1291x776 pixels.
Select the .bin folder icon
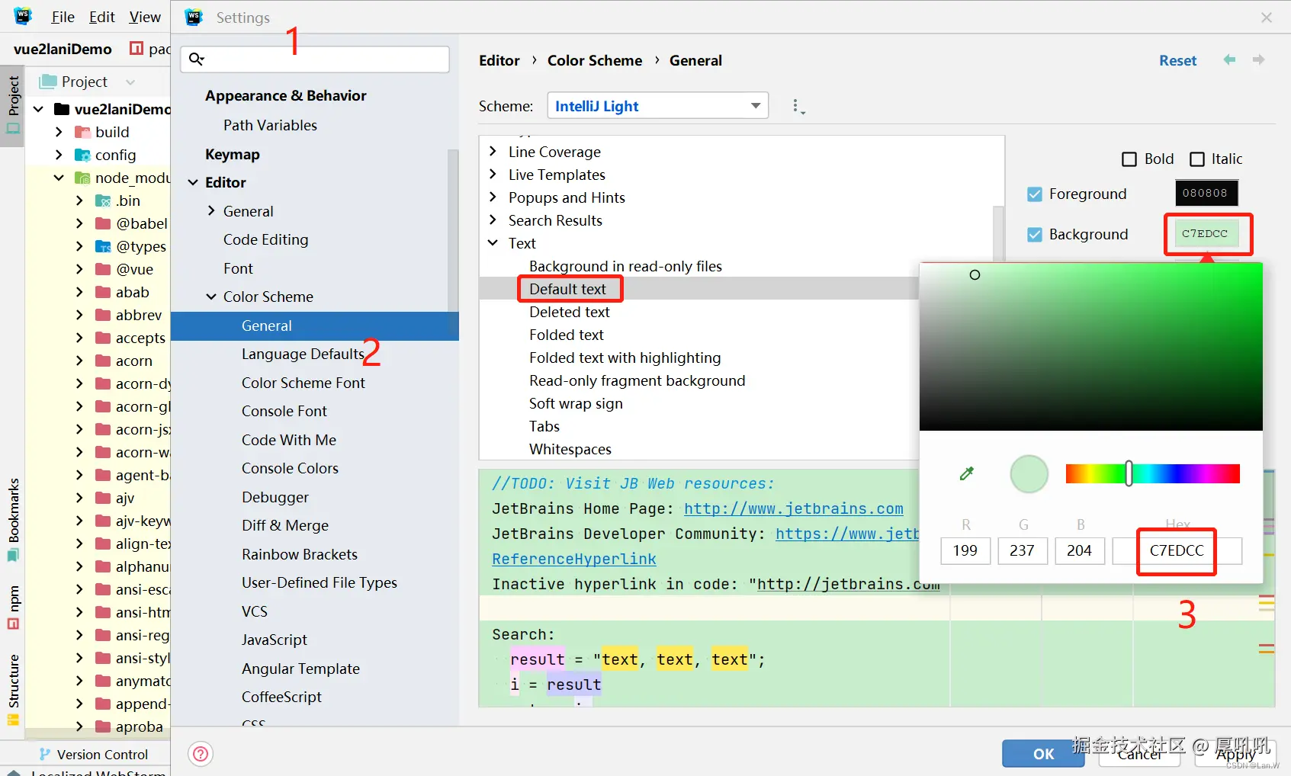(103, 200)
